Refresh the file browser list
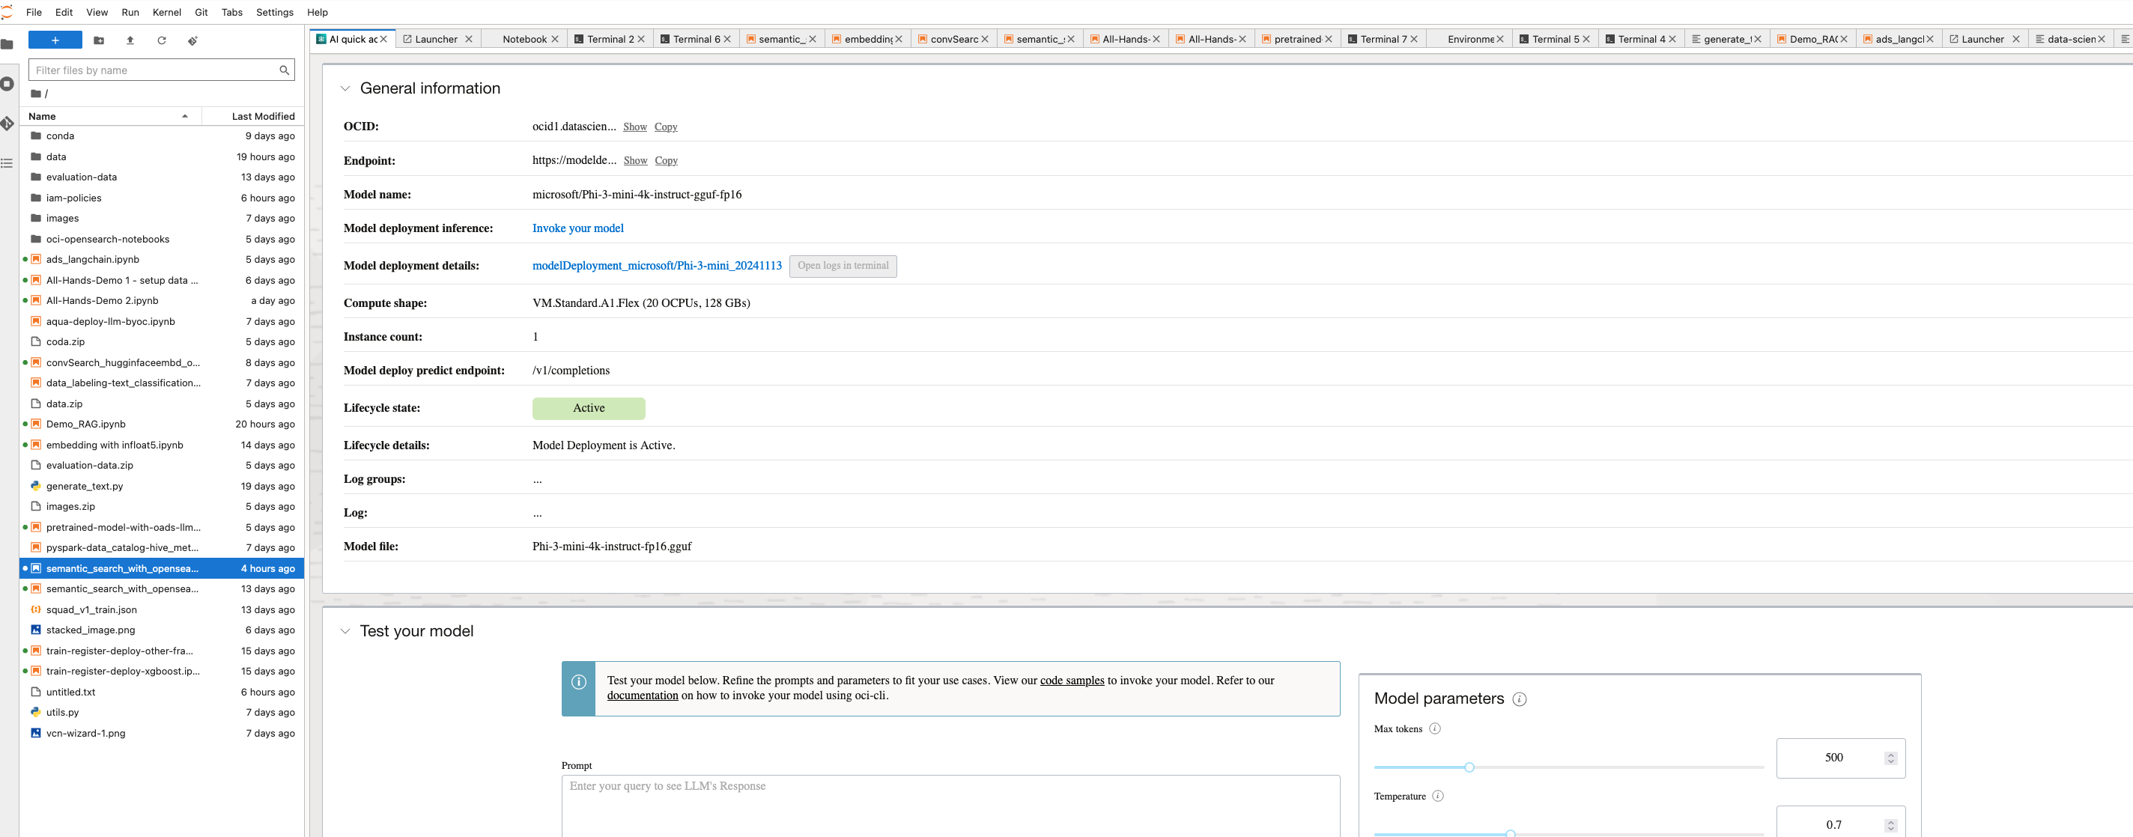This screenshot has height=837, width=2133. pyautogui.click(x=162, y=40)
